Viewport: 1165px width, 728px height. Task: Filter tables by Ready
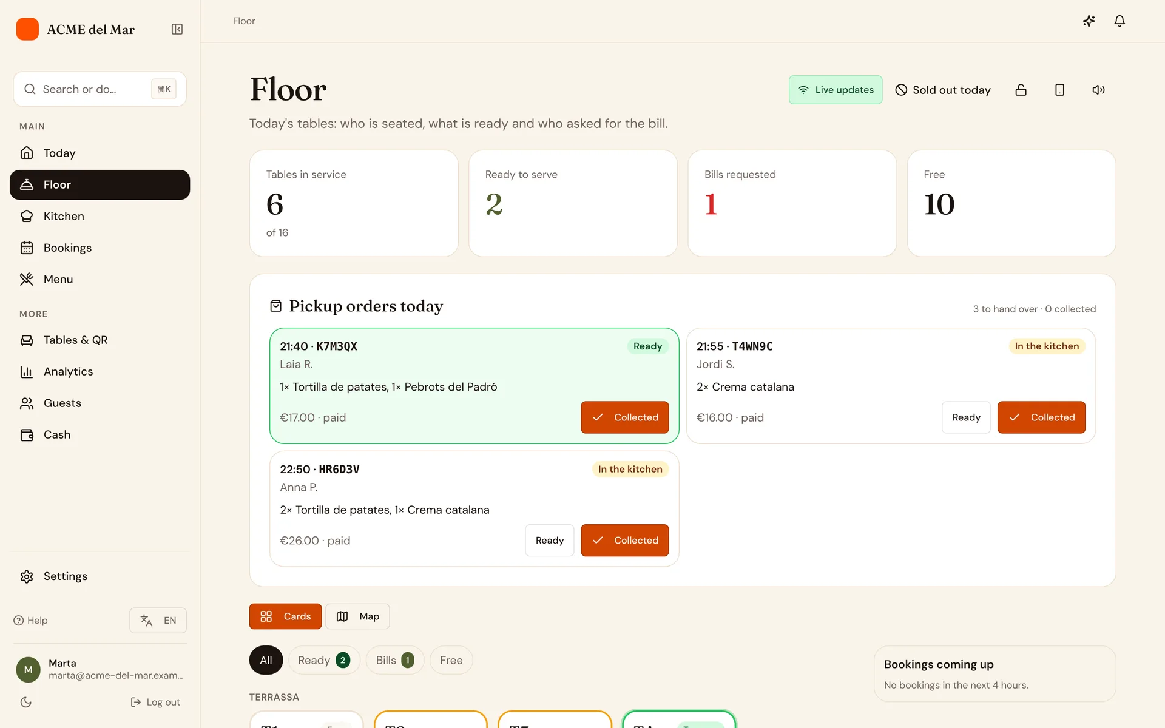[324, 660]
